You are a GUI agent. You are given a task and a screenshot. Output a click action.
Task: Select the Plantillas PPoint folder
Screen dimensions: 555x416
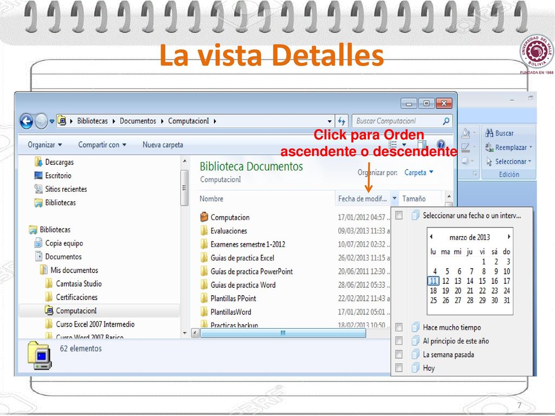click(233, 298)
